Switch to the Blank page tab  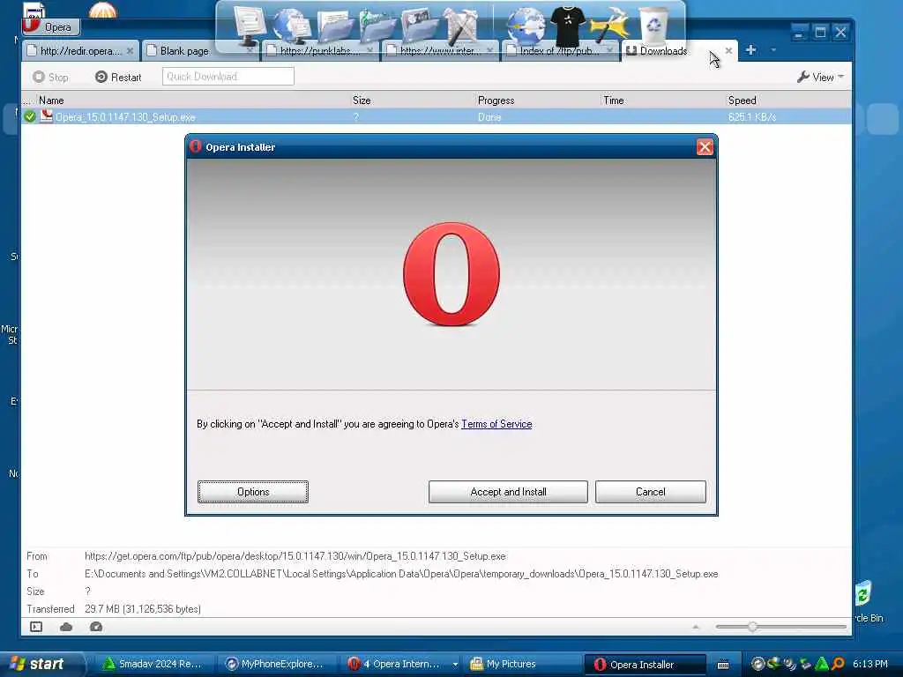pyautogui.click(x=184, y=50)
